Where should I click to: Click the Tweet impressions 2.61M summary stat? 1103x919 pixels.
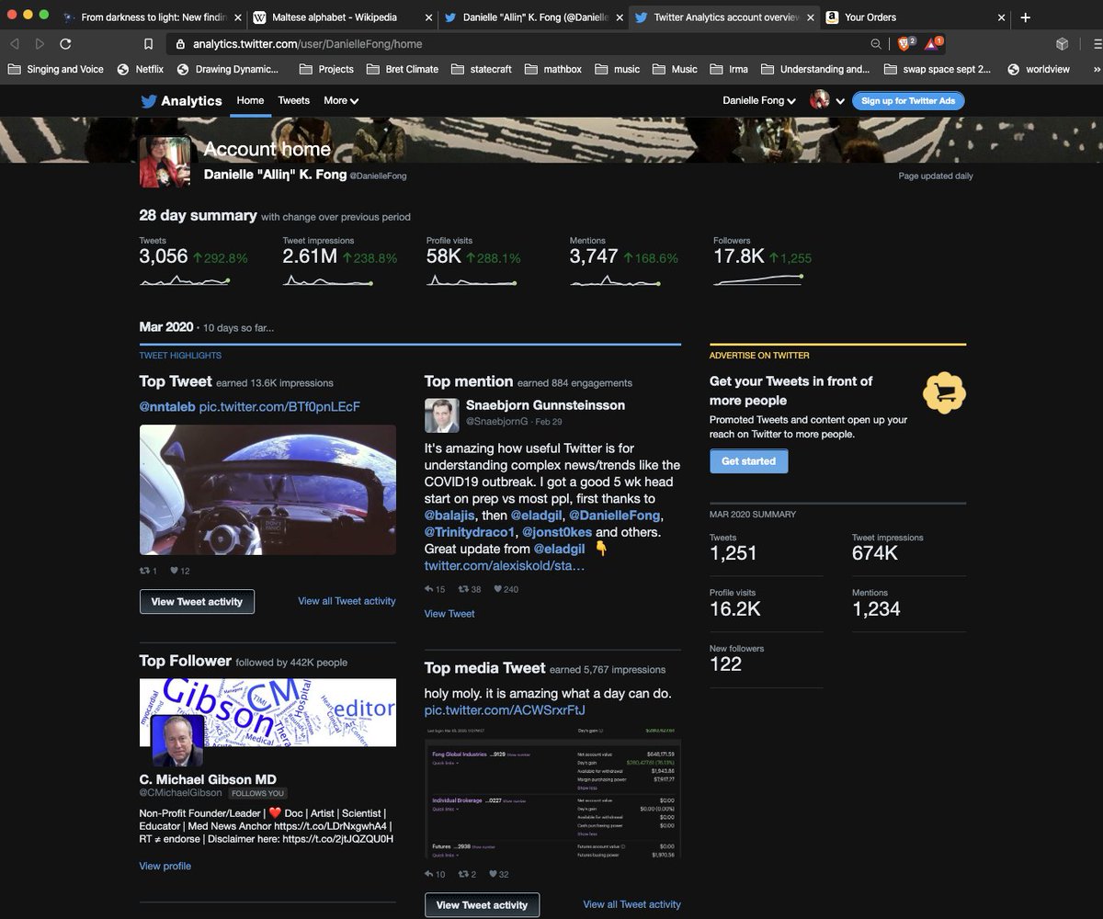point(340,263)
